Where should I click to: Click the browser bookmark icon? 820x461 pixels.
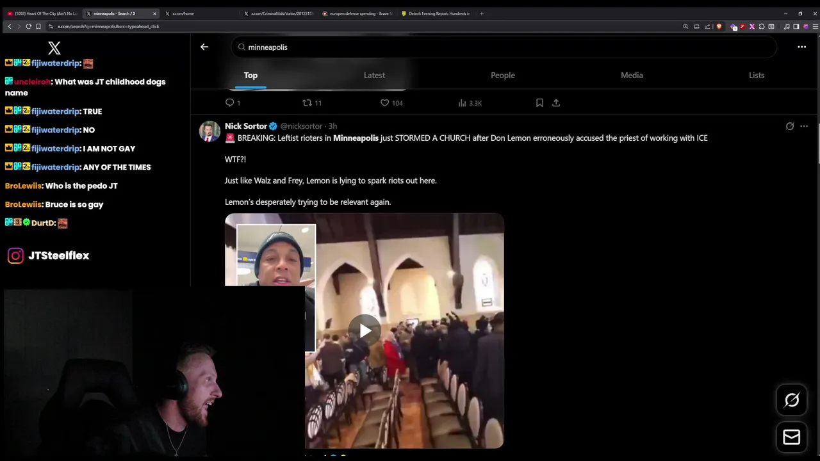tap(38, 26)
